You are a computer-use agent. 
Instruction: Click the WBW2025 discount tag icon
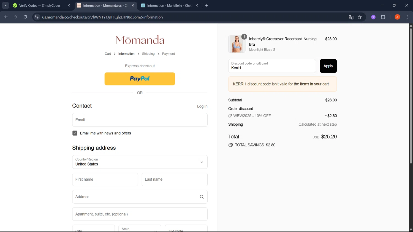click(230, 116)
